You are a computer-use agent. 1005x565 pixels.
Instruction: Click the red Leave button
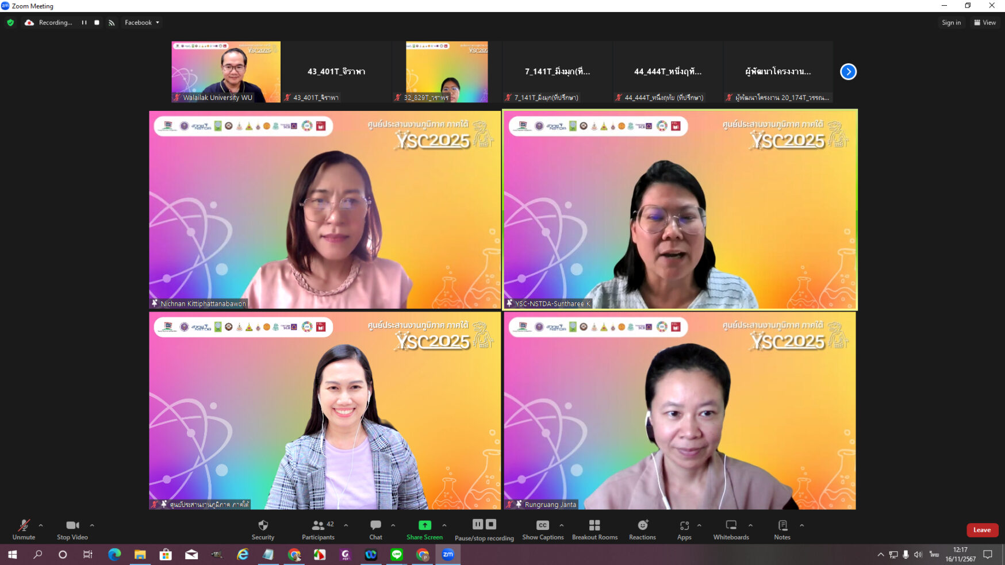click(981, 530)
